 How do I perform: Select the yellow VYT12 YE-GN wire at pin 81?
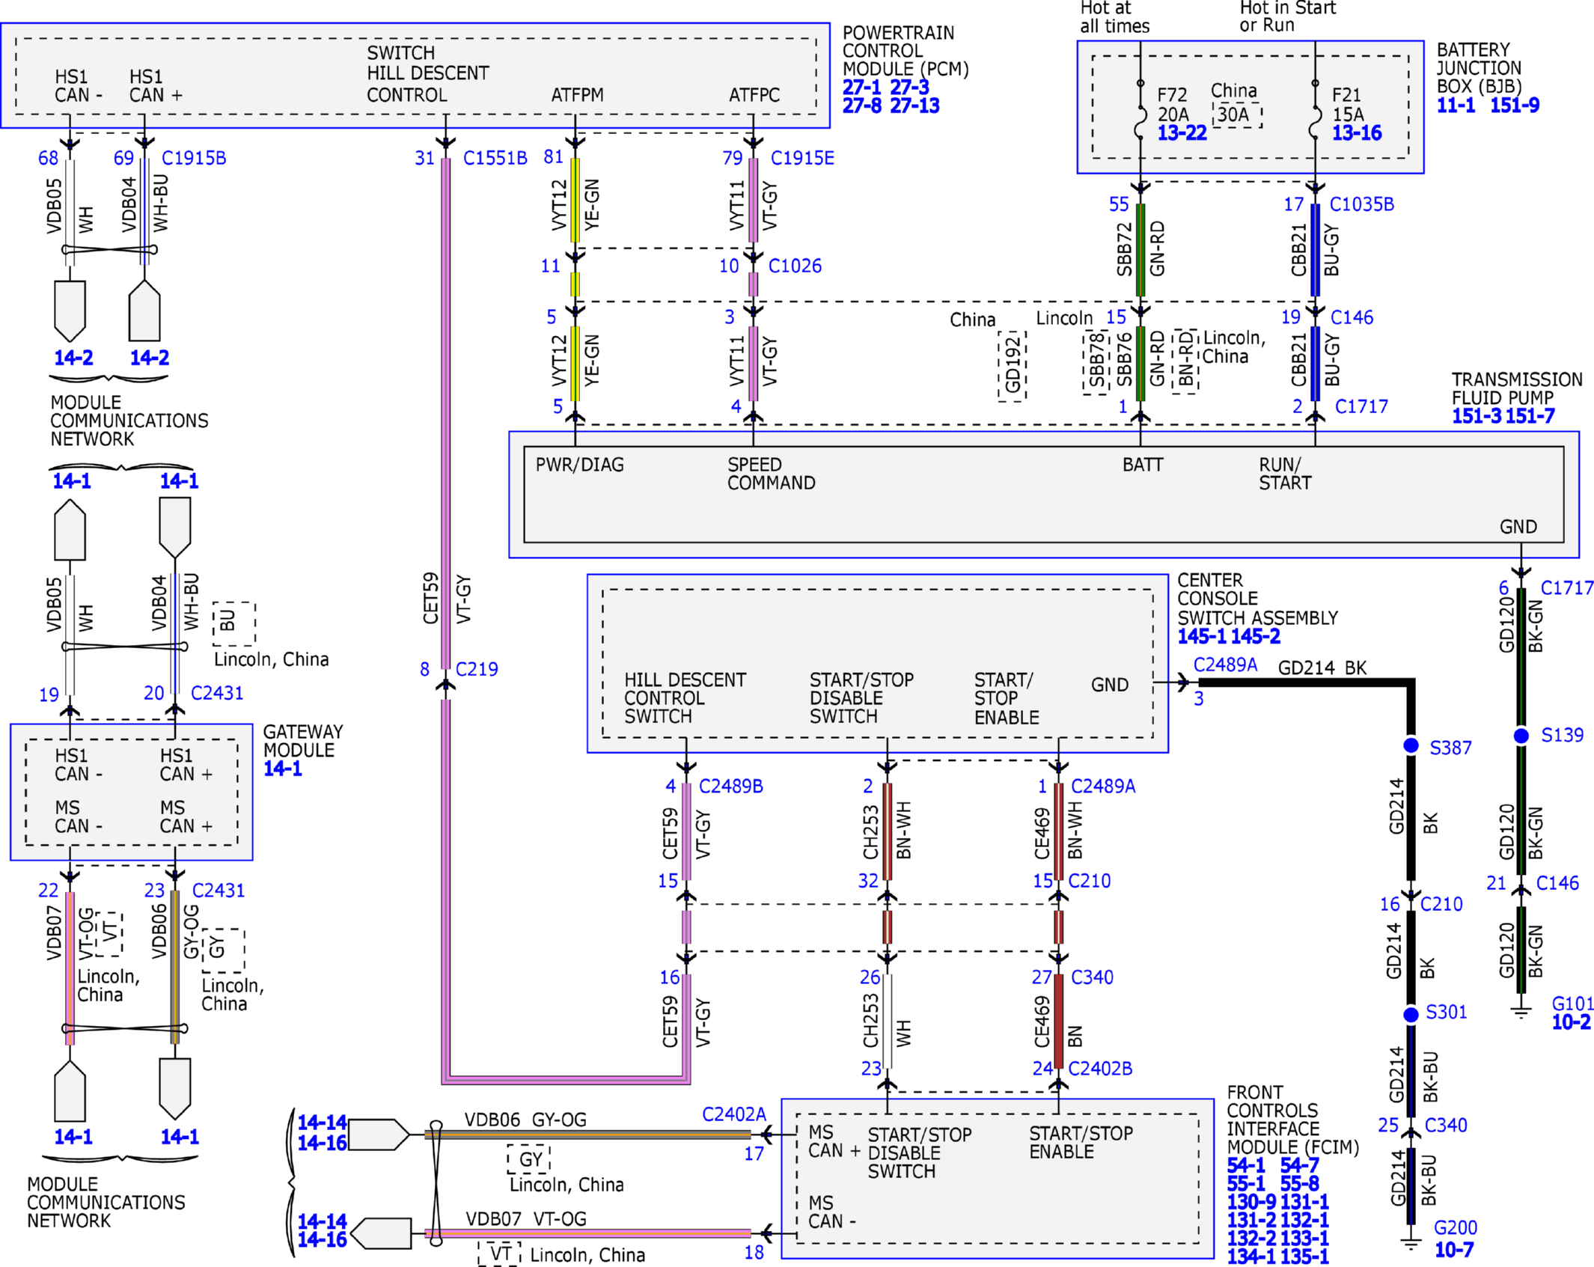pos(575,200)
